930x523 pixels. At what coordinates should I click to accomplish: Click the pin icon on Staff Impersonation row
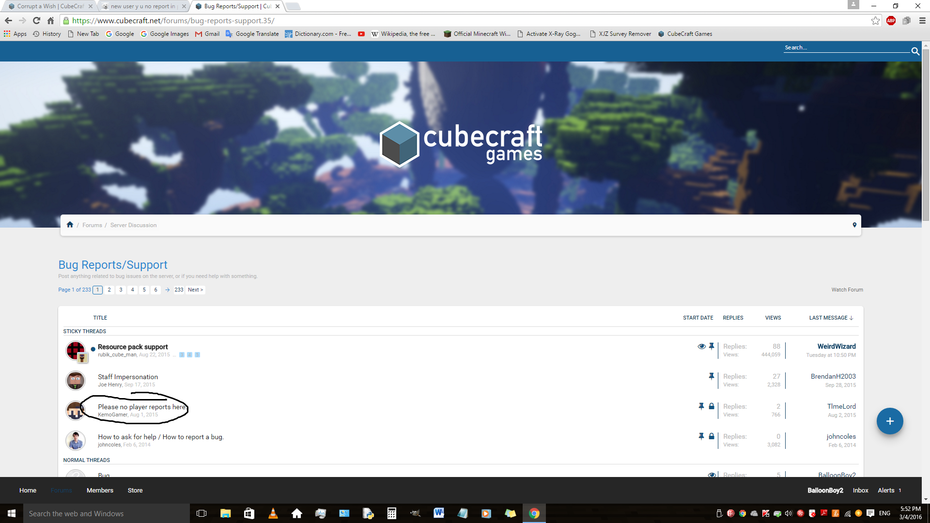(x=711, y=376)
